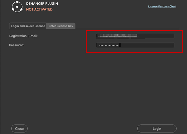
Task: Open the License Features Chart link
Action: coord(162,7)
